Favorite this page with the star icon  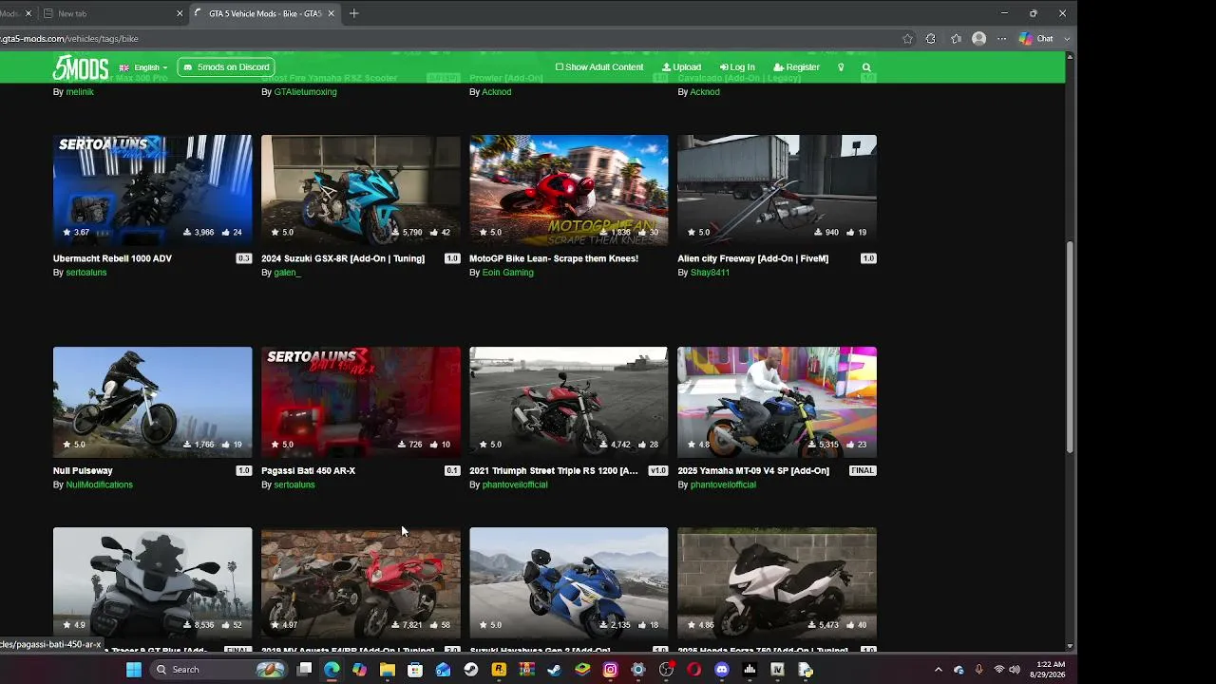(x=907, y=39)
